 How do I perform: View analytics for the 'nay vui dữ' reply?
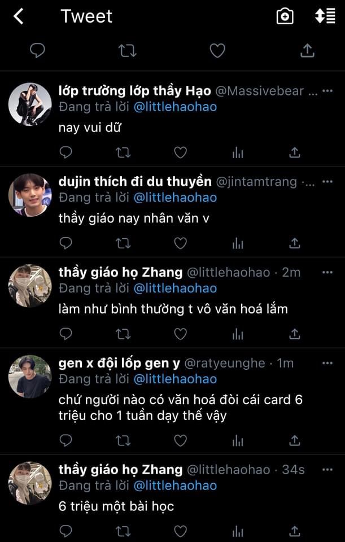[x=238, y=152]
